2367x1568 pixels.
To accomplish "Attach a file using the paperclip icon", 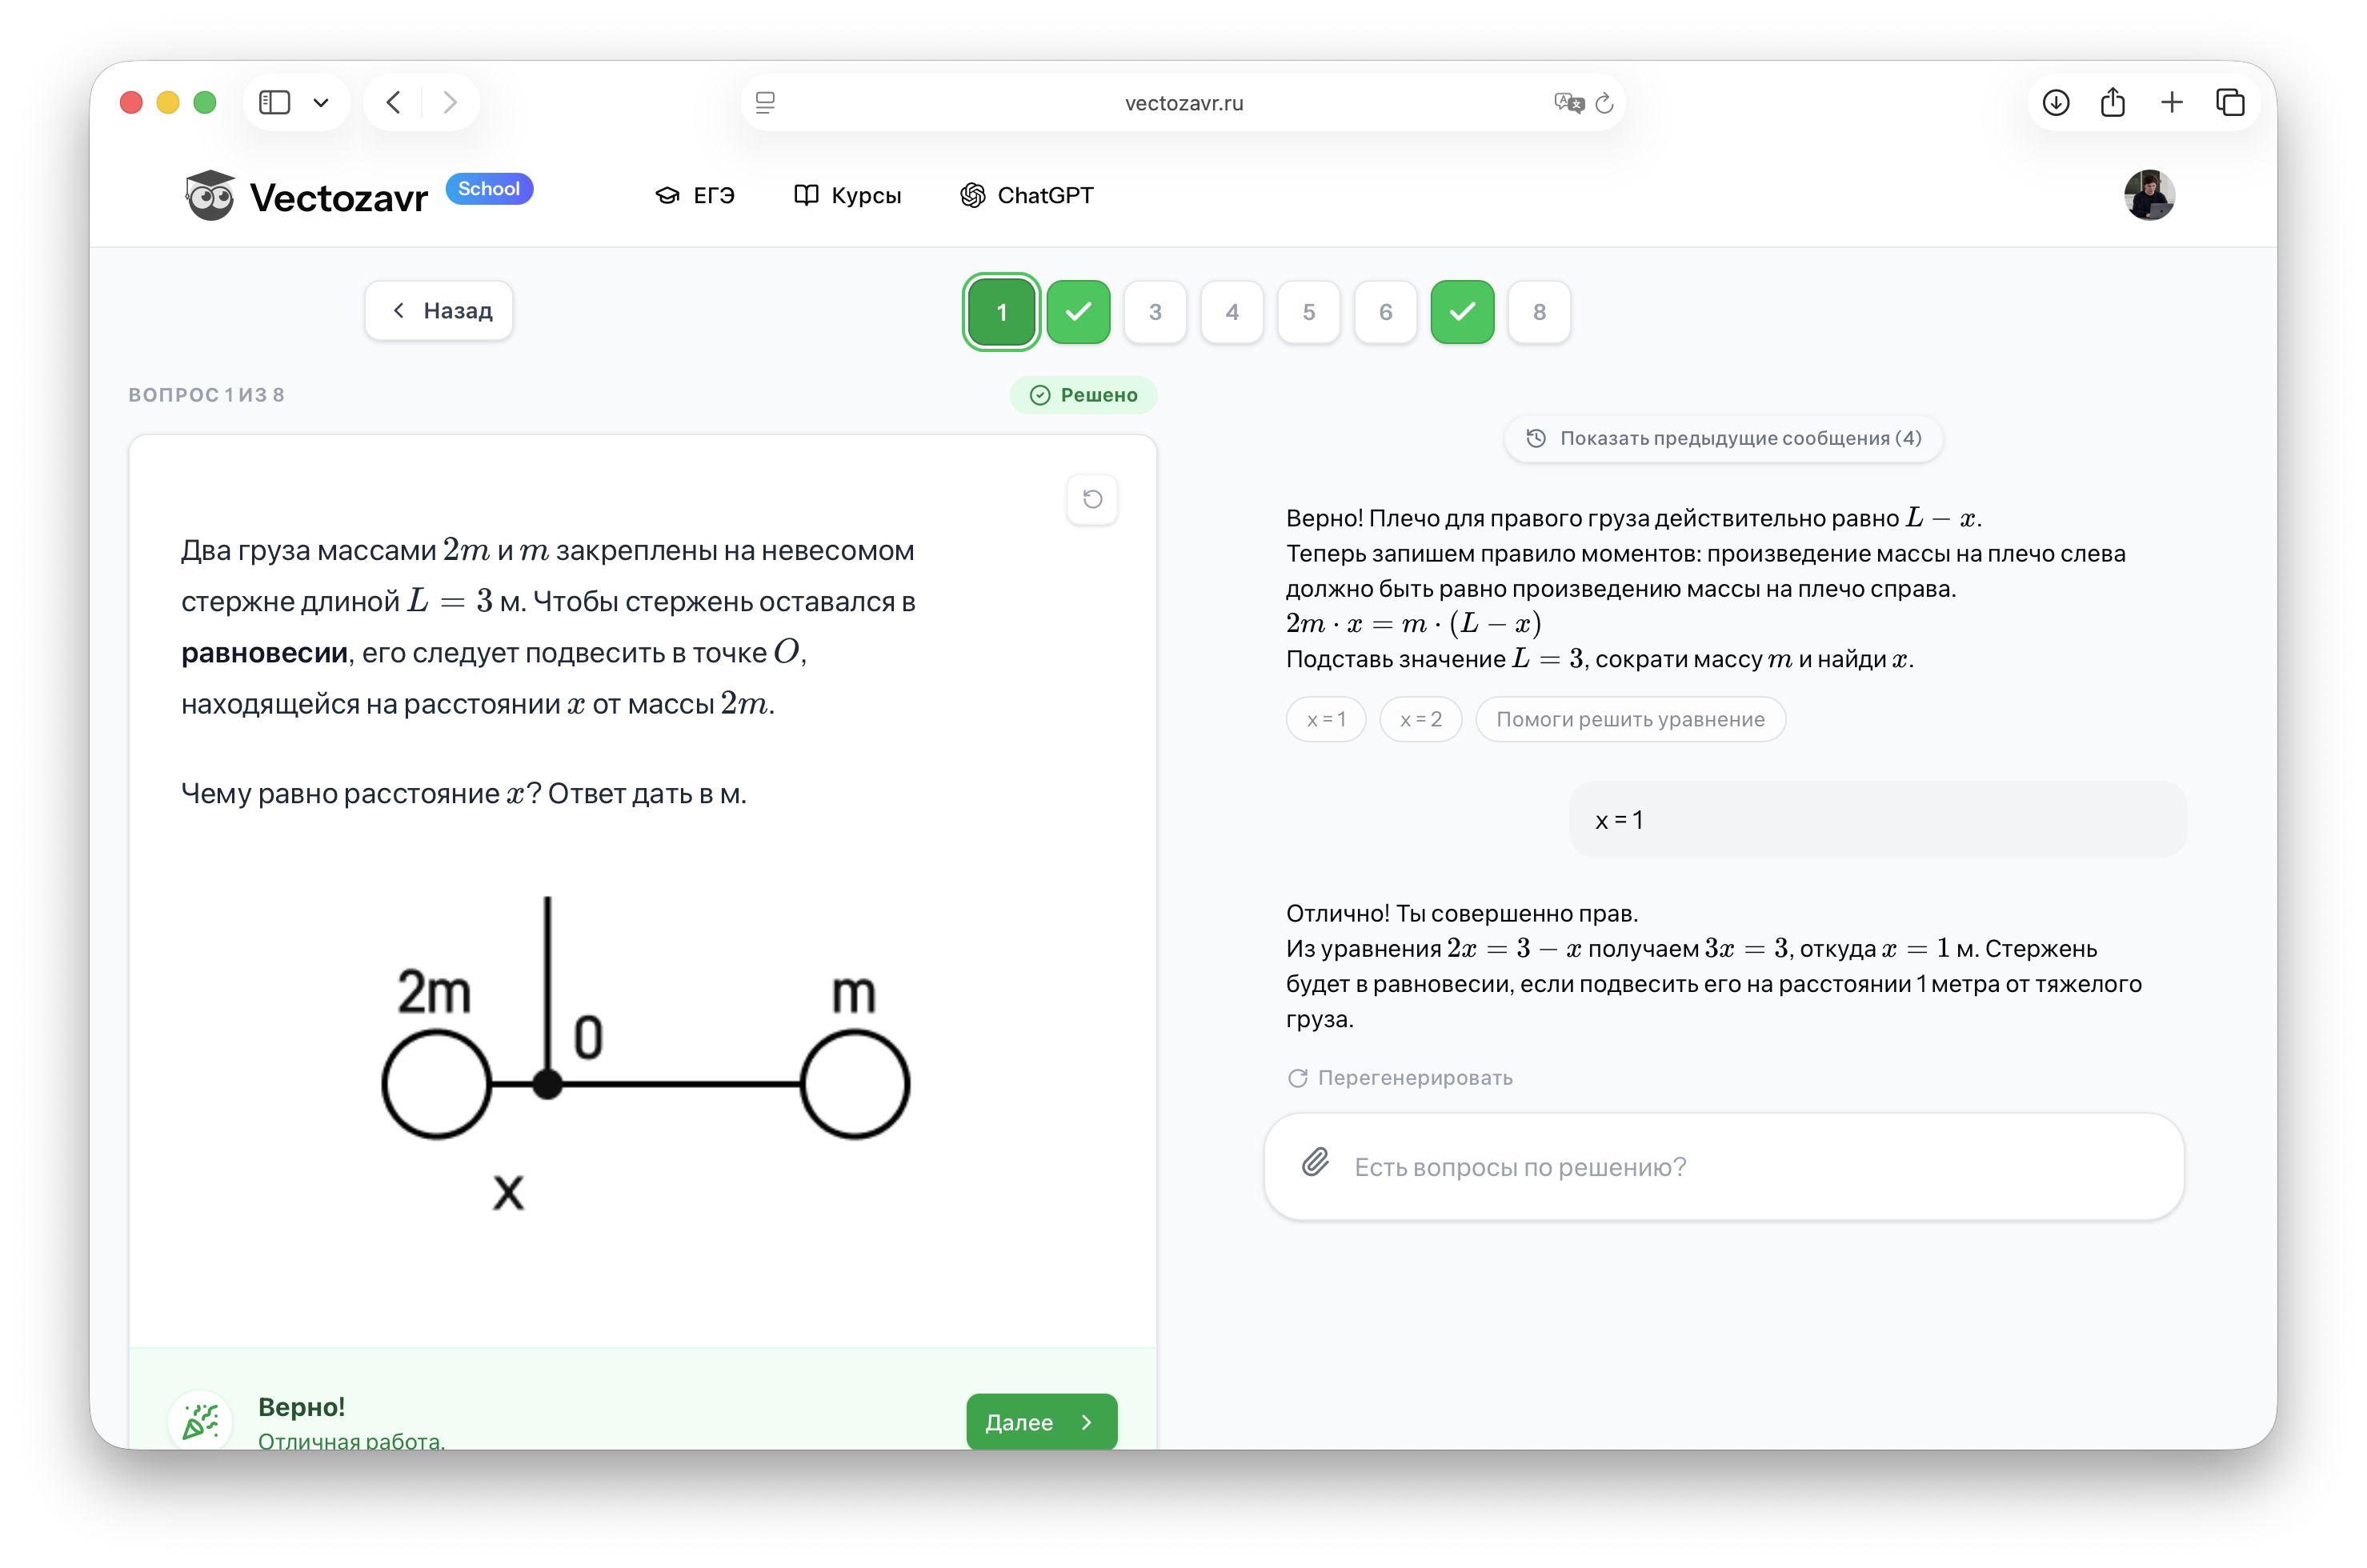I will point(1315,1163).
